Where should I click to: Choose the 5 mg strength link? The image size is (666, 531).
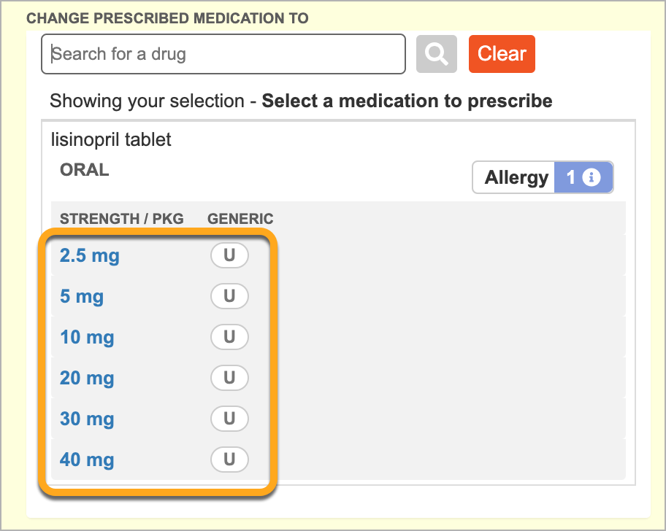[82, 296]
